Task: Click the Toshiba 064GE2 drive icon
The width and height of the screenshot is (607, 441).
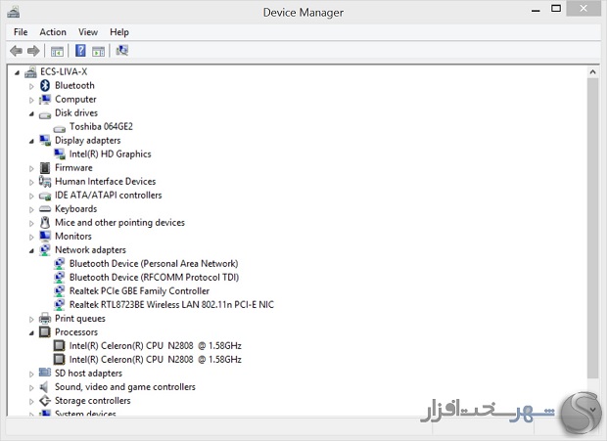Action: [59, 129]
